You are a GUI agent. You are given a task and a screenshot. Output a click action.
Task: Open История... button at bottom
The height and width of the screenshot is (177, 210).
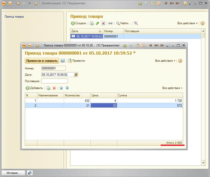pos(13,173)
